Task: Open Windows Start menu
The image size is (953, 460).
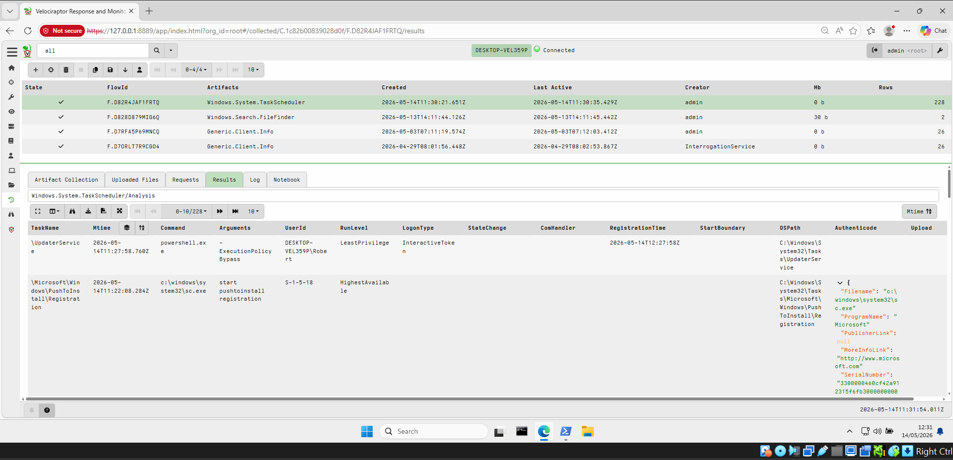Action: point(367,432)
